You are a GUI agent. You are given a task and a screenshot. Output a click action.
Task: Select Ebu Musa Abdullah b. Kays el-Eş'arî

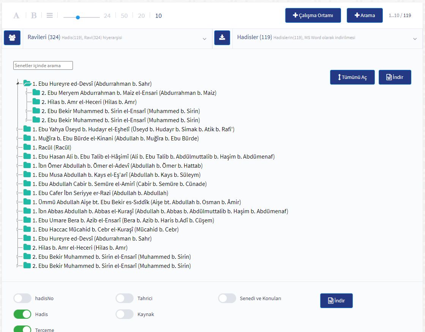point(117,175)
